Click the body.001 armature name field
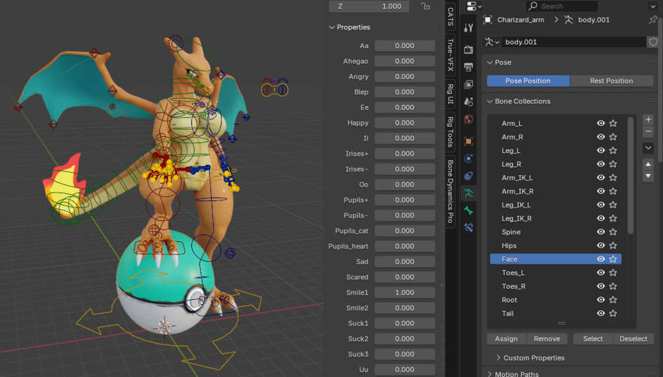 (x=574, y=42)
